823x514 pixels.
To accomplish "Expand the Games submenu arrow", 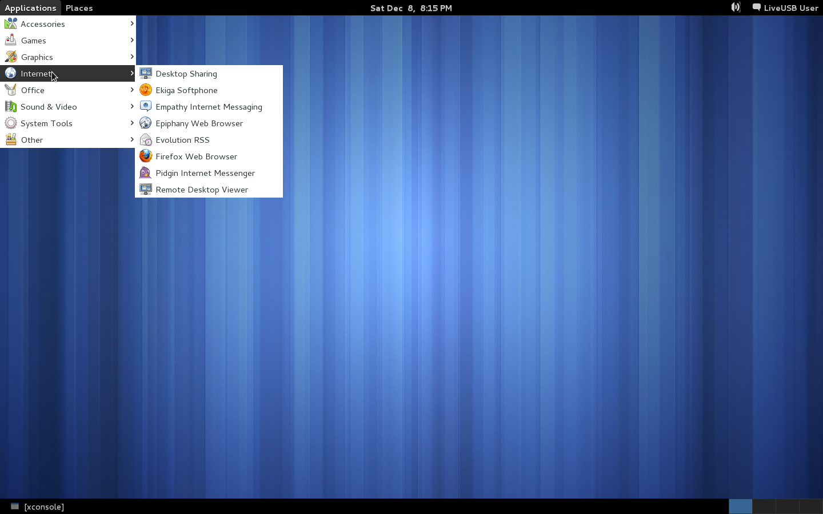I will 132,40.
